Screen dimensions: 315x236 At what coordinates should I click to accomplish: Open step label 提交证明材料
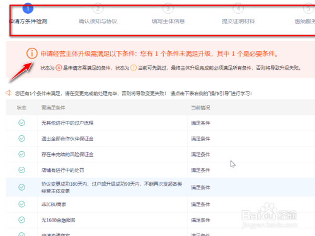[x=238, y=21]
